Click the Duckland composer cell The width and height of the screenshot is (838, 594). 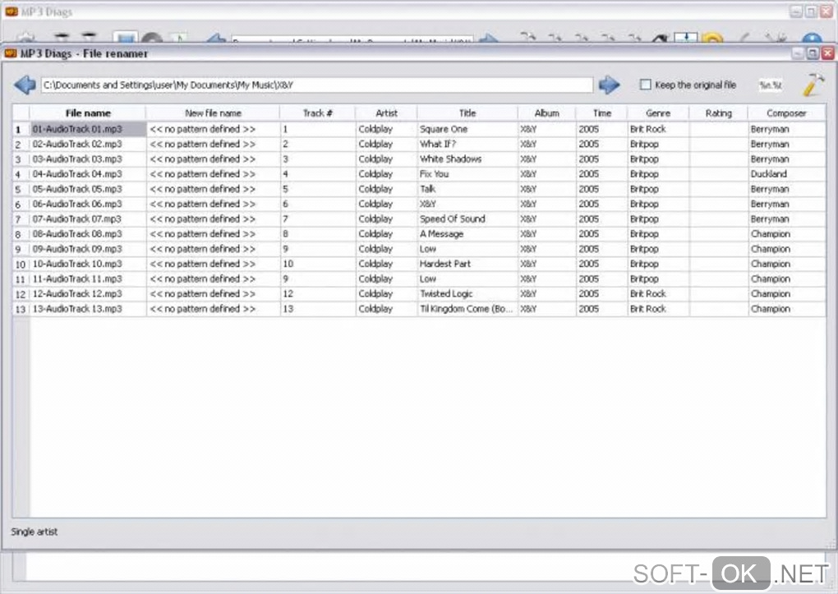[786, 173]
